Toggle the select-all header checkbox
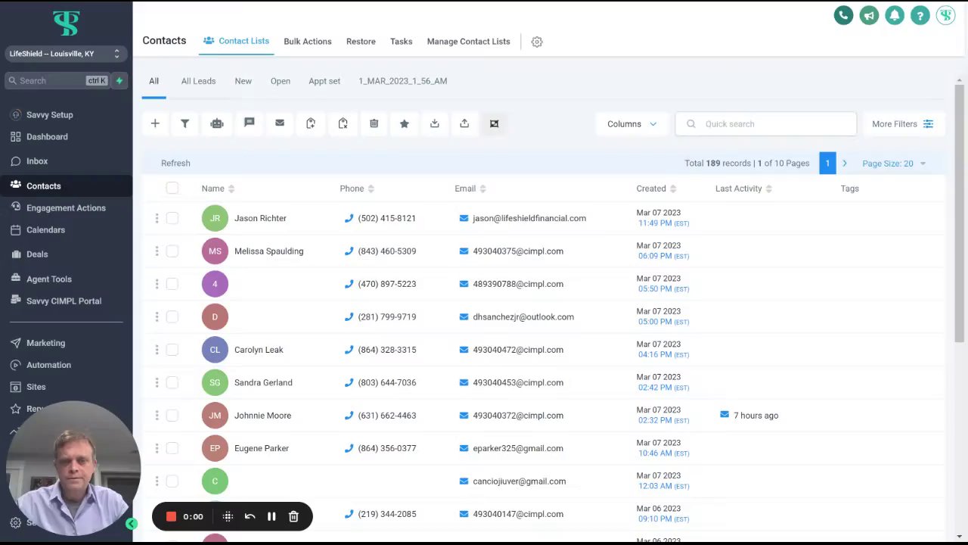The width and height of the screenshot is (968, 545). click(172, 188)
